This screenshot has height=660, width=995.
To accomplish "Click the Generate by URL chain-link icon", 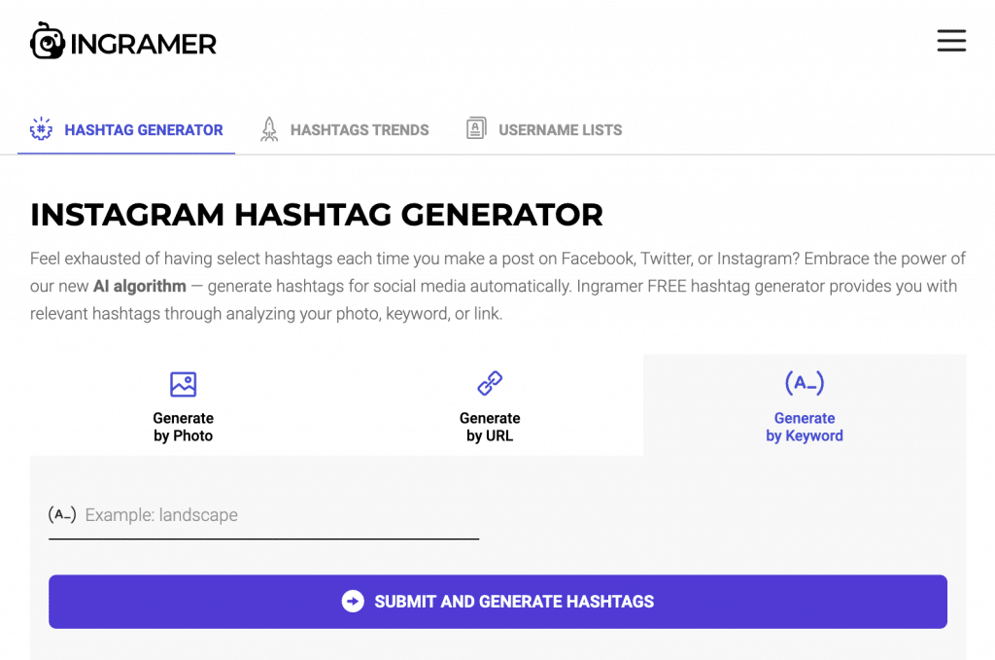I will coord(490,383).
